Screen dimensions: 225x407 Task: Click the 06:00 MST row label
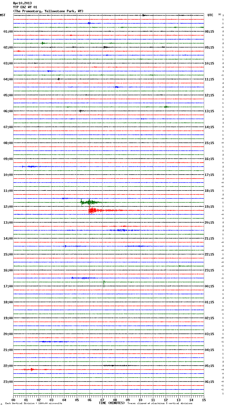[x=8, y=111]
